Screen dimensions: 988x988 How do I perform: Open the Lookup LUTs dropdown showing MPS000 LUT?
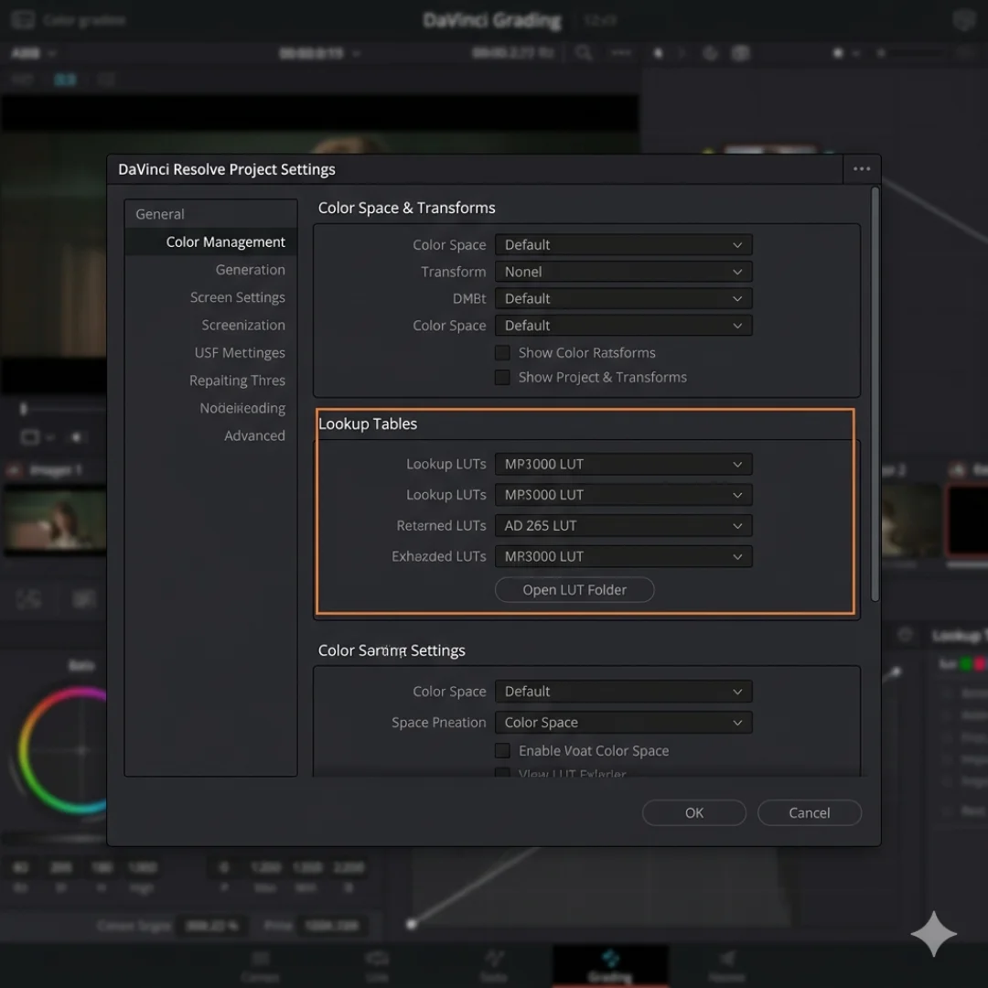pos(623,495)
